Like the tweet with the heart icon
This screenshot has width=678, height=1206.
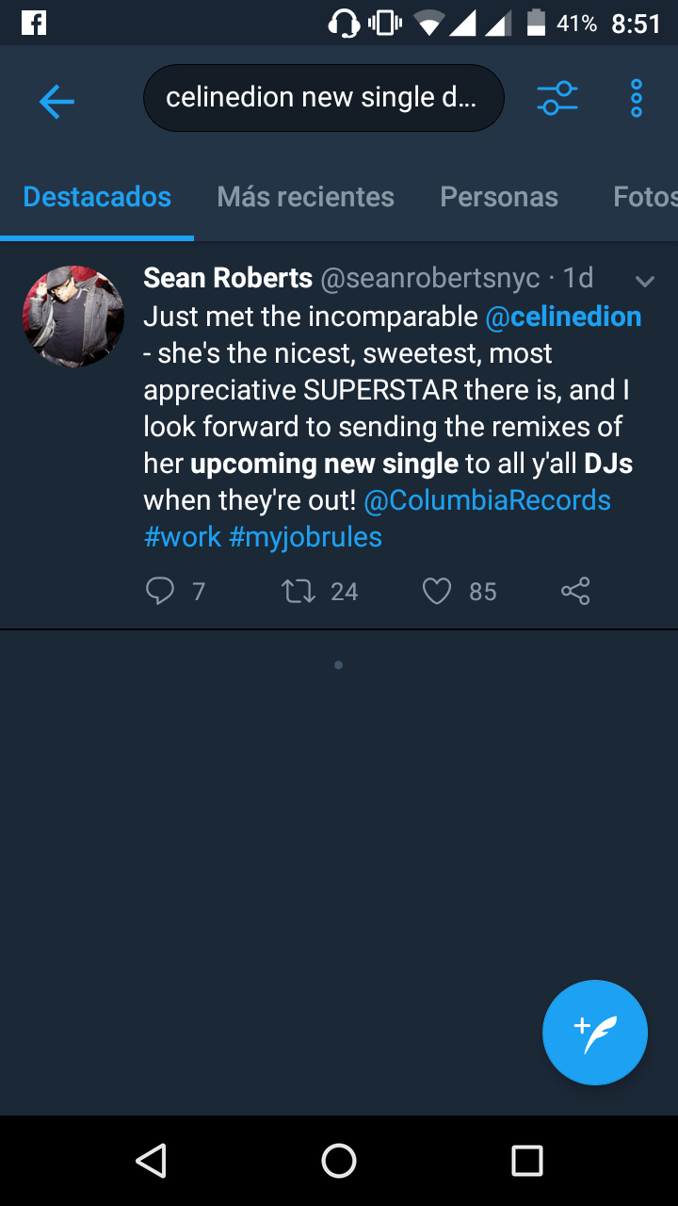pyautogui.click(x=437, y=591)
